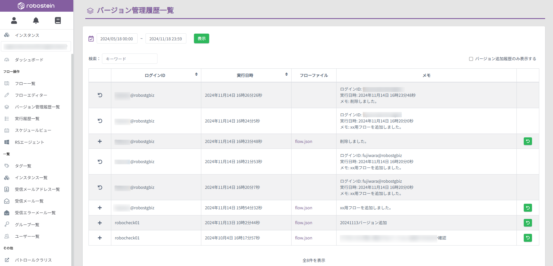Click the robostein logo
The height and width of the screenshot is (266, 553).
click(x=36, y=6)
